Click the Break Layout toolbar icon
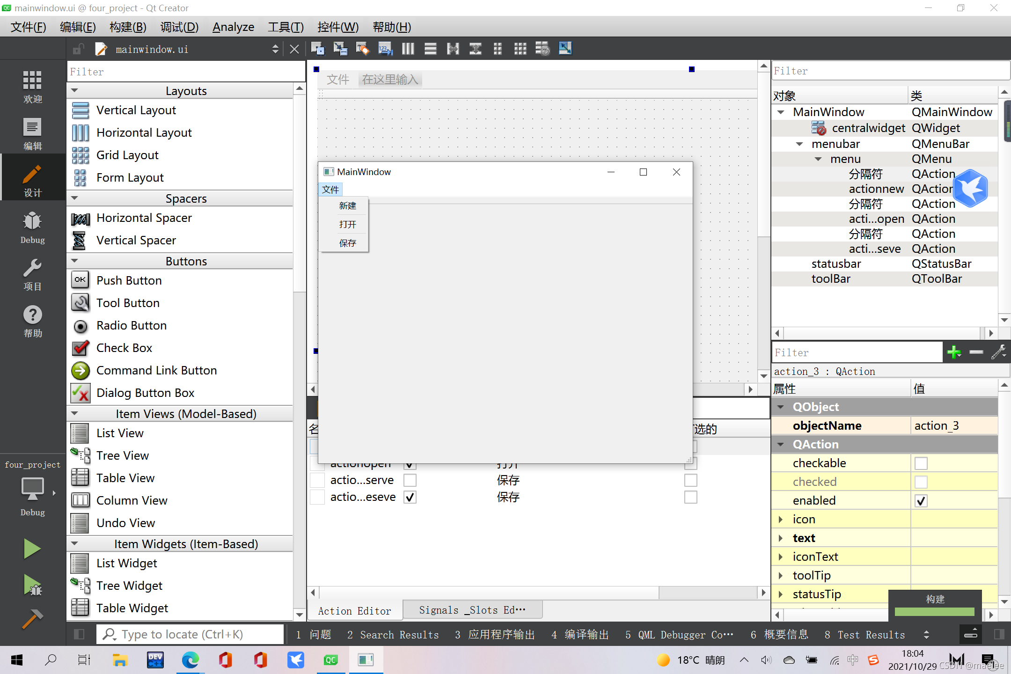The width and height of the screenshot is (1011, 674). 542,49
